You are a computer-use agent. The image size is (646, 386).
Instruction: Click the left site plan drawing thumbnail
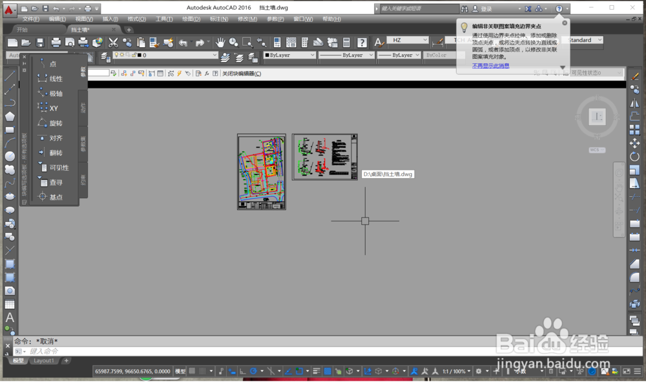262,172
